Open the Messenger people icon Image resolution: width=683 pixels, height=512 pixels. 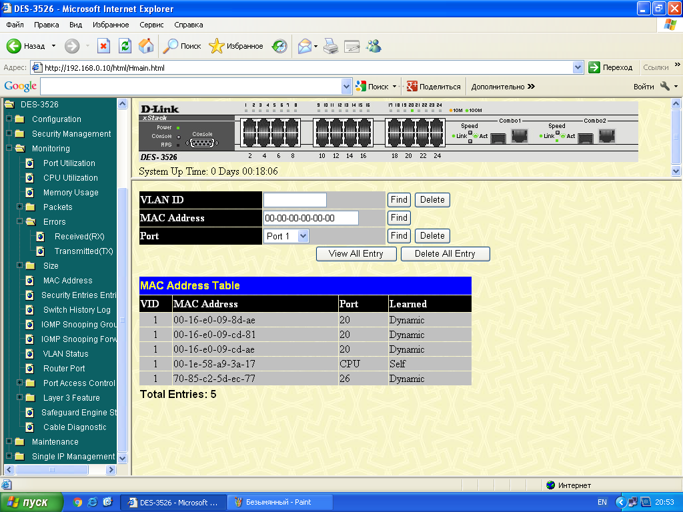point(374,46)
